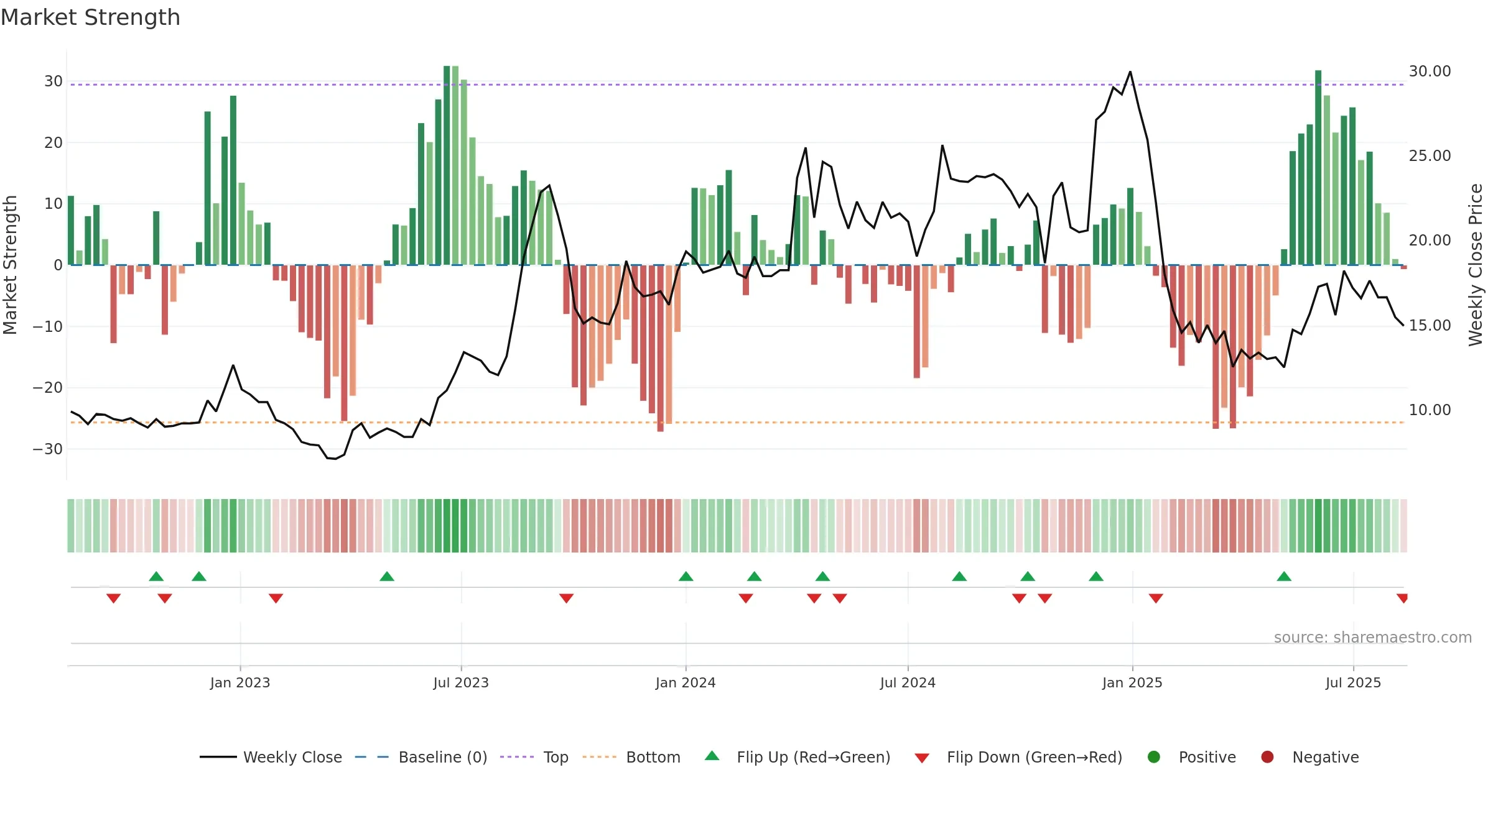
Task: Click the flip-down marker at chart's far right
Action: click(1402, 598)
